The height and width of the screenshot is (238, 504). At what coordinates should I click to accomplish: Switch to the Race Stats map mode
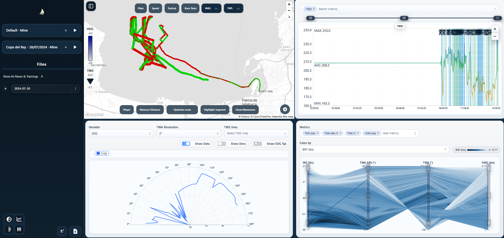point(190,8)
